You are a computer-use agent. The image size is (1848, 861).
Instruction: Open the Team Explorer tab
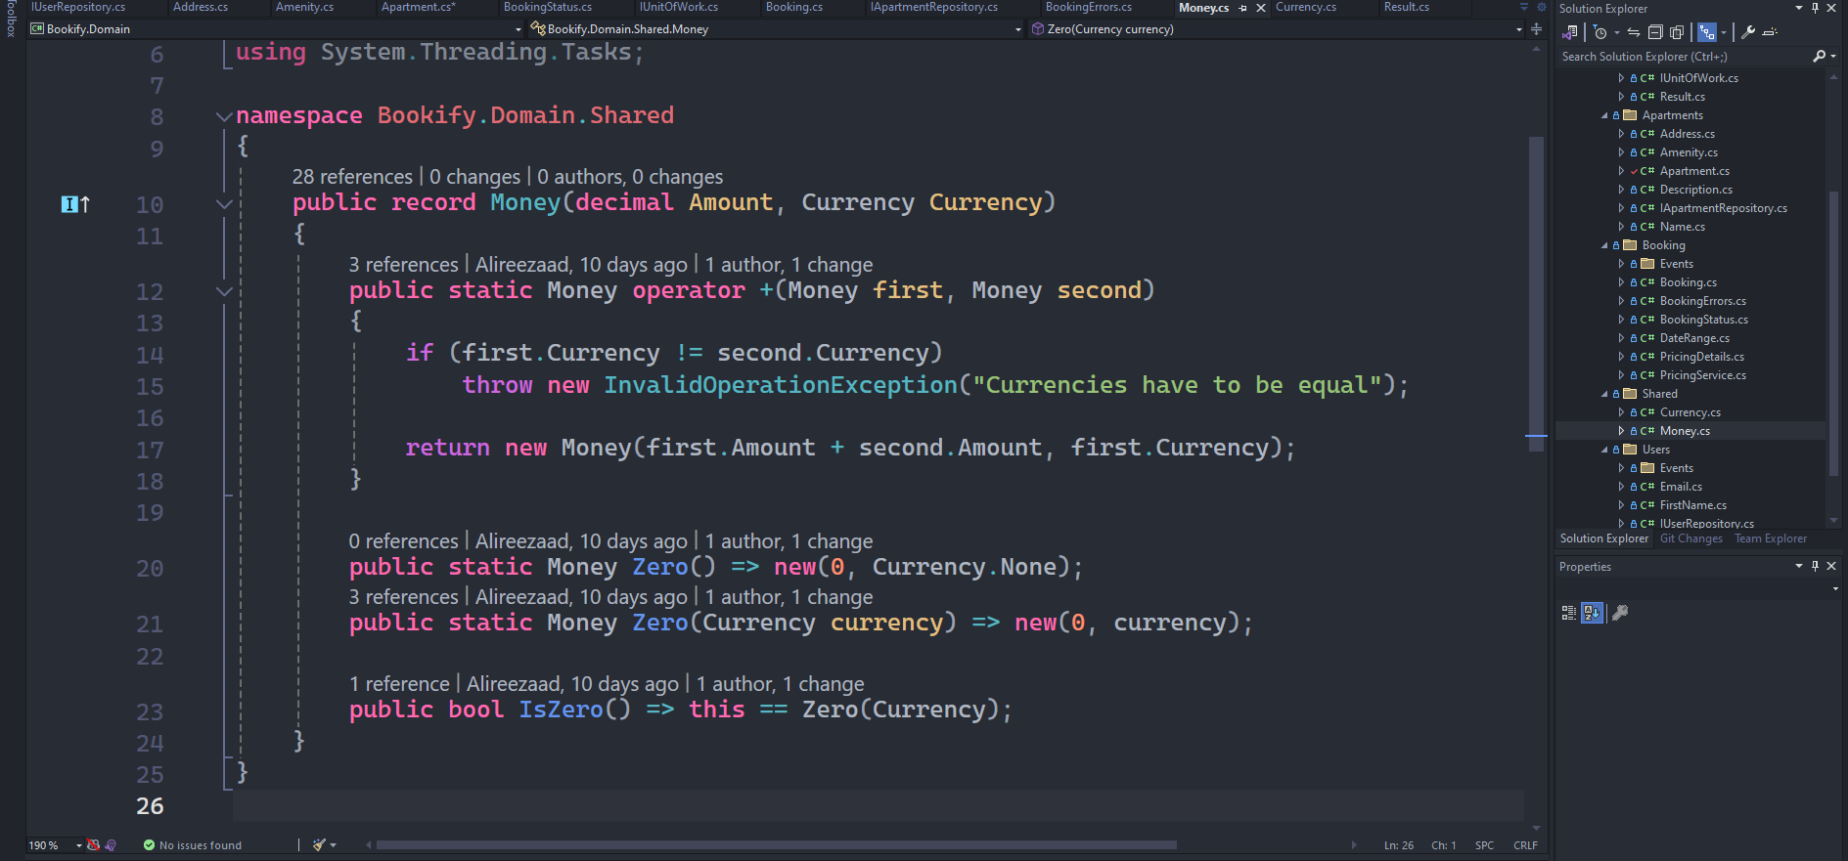(x=1770, y=538)
